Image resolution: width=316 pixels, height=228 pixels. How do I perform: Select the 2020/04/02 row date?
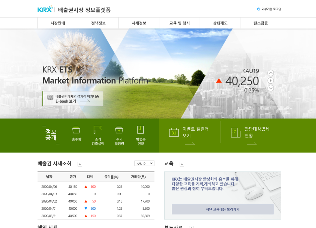[x=49, y=201]
